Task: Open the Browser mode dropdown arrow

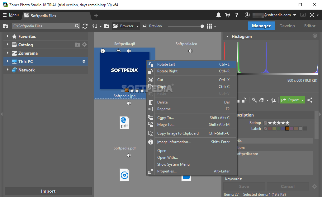Action: 137,26
